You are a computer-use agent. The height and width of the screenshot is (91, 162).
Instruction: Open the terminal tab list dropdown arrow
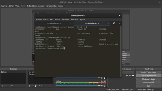point(119,24)
